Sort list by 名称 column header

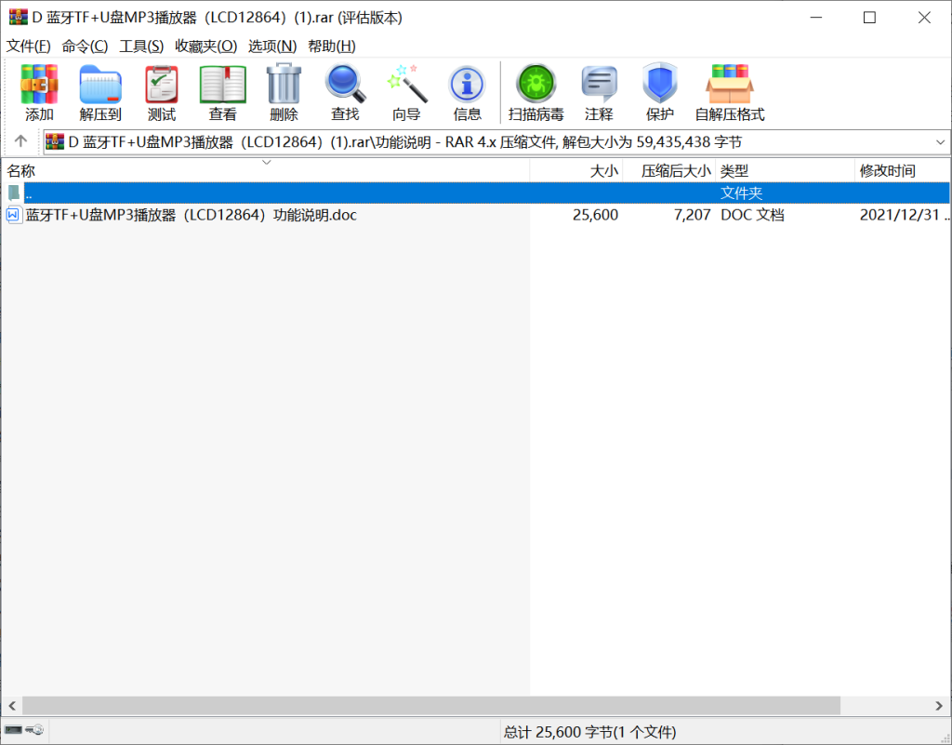[x=21, y=171]
